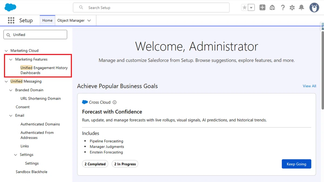Open the Object Manager tab dropdown chevron
This screenshot has width=324, height=182.
(x=89, y=20)
